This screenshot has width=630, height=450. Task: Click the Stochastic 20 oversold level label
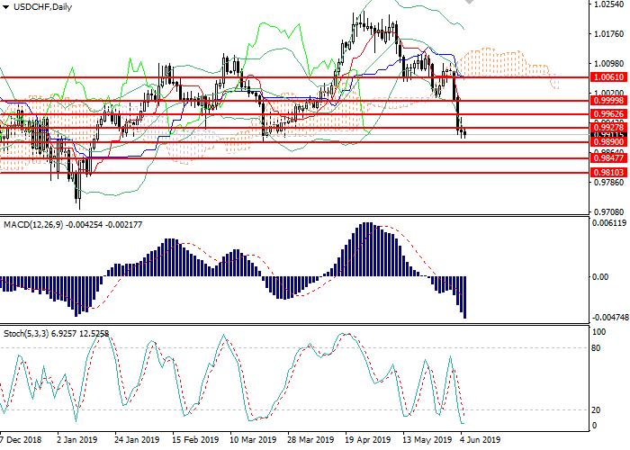pos(597,409)
